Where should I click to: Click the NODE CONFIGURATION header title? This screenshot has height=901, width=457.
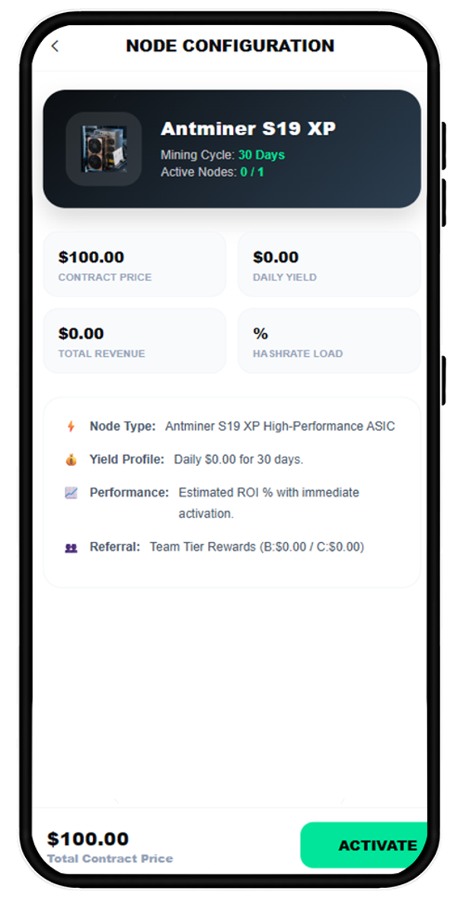pos(230,46)
